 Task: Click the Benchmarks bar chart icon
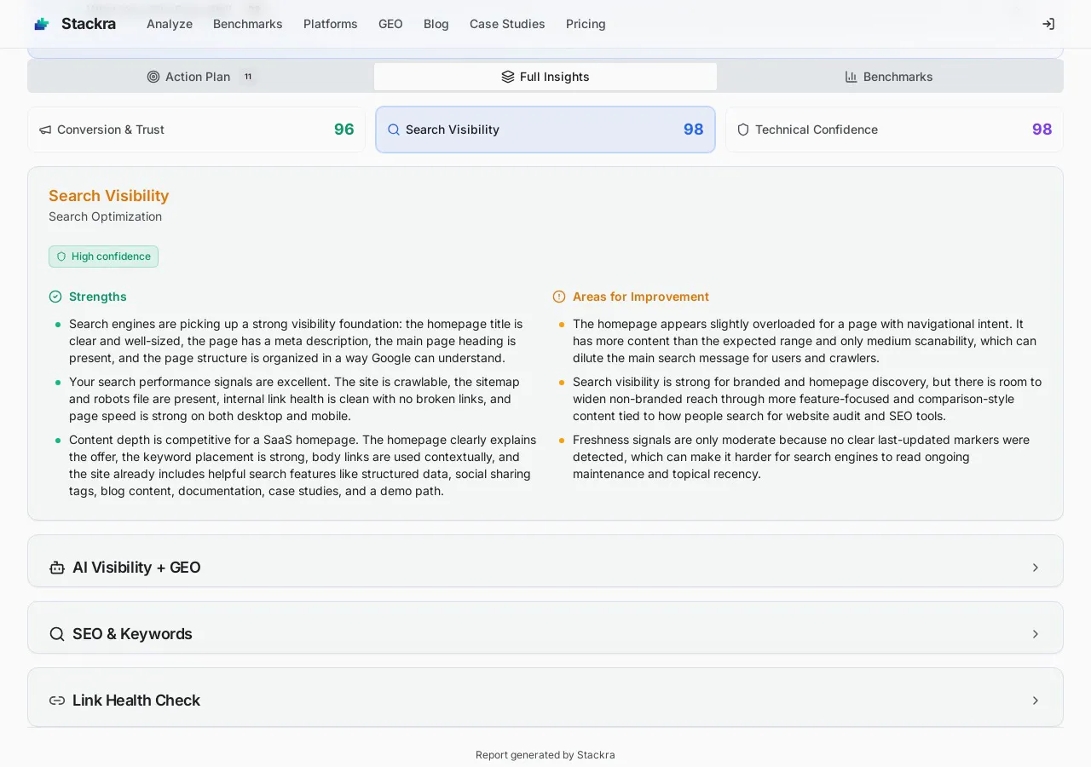click(851, 77)
